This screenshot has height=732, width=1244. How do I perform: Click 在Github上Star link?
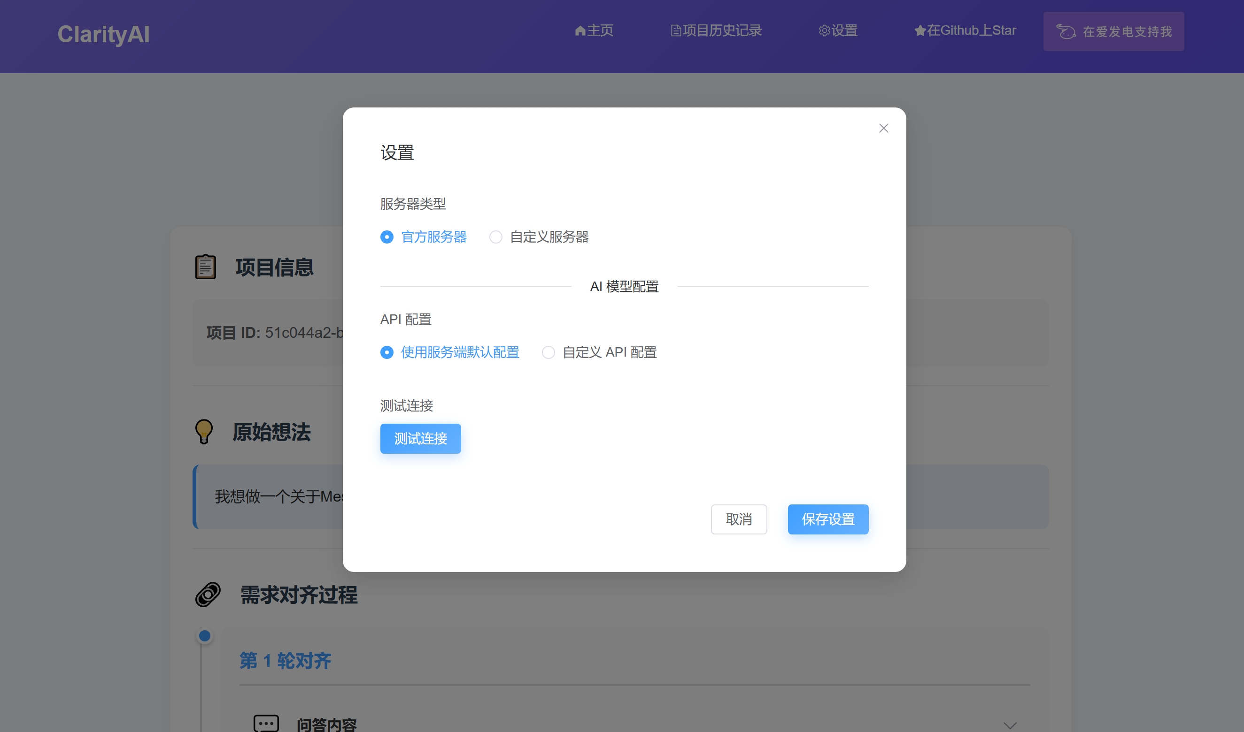coord(965,30)
